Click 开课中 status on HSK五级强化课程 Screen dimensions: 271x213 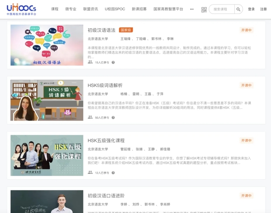(246, 140)
